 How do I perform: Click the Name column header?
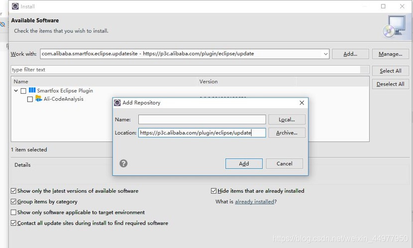point(104,82)
